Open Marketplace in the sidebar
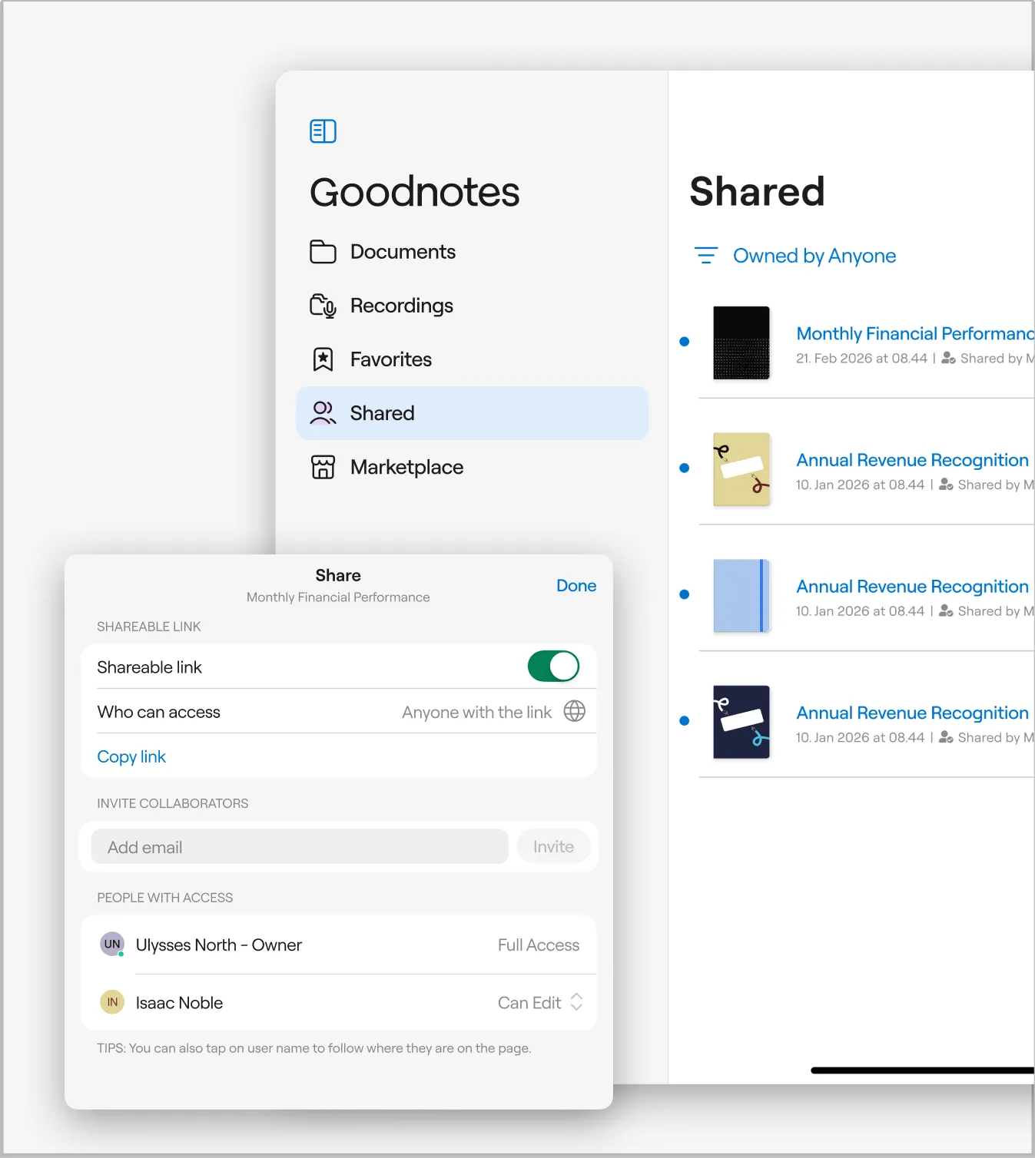Screen dimensions: 1035x1158 click(472, 467)
